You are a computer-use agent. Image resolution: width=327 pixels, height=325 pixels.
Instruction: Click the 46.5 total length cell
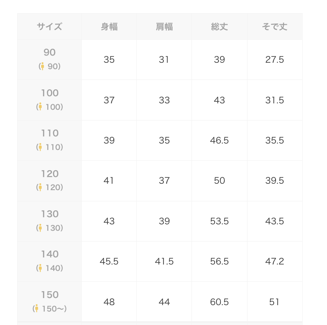pos(220,140)
